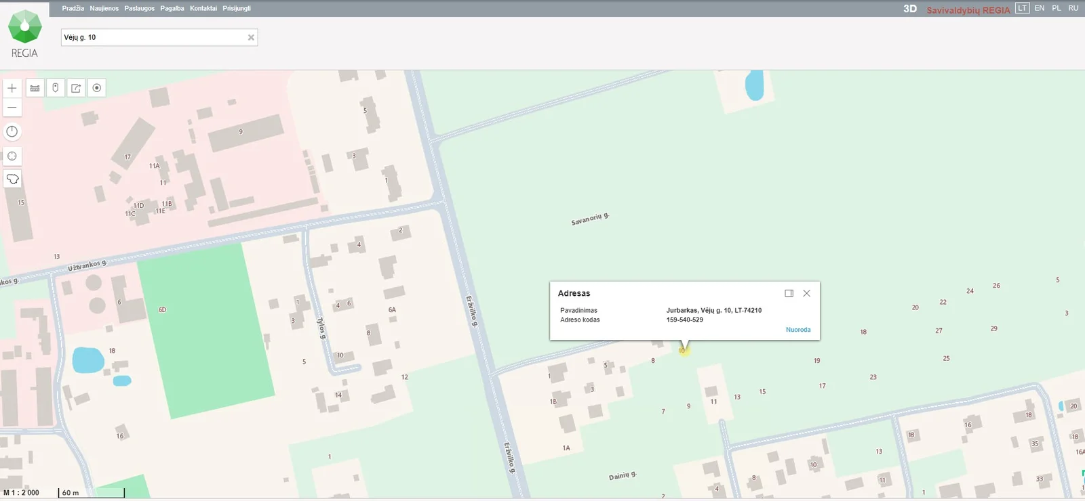
Task: Zoom in with the plus button
Action: click(x=12, y=88)
